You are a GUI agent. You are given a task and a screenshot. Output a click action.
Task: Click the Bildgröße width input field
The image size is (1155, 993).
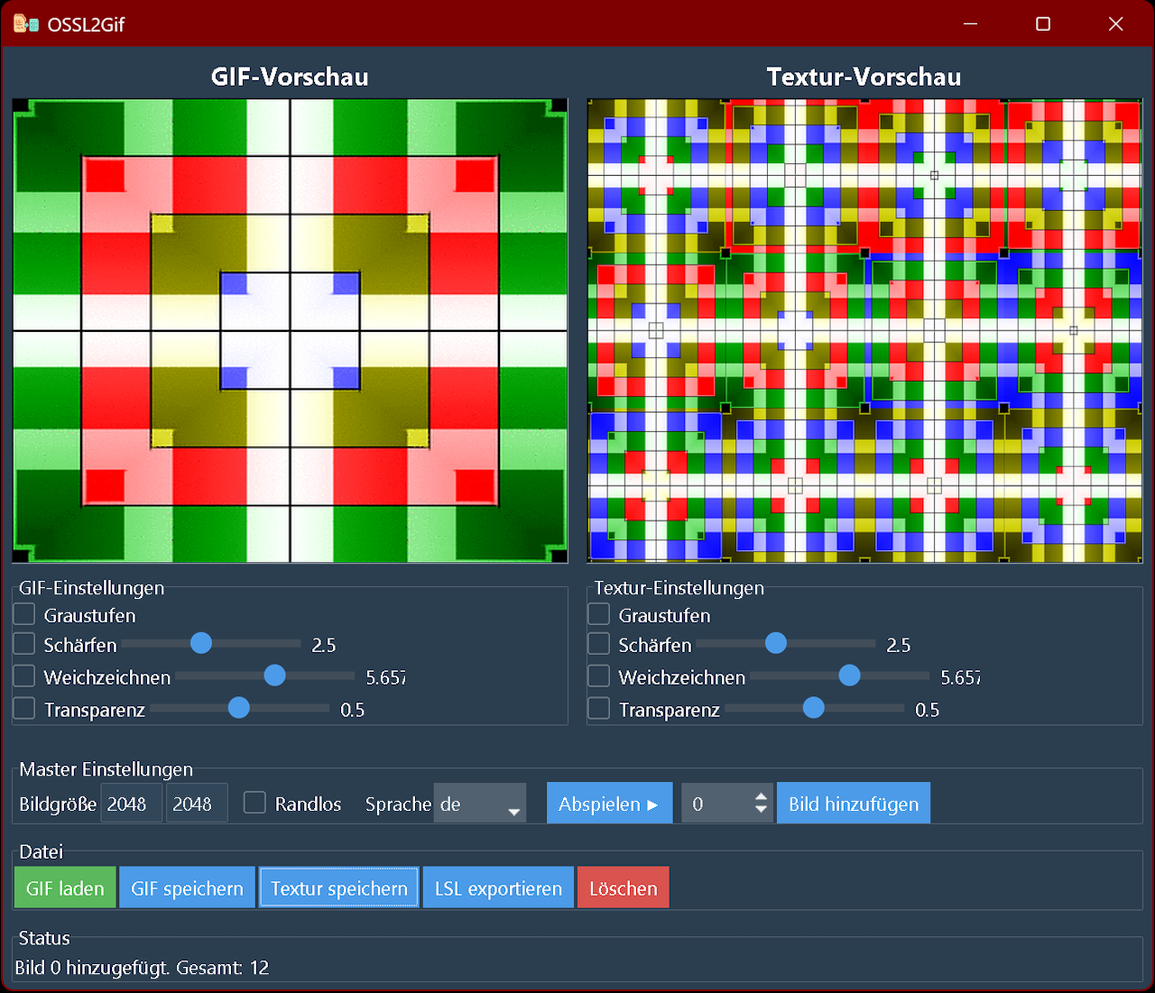[132, 804]
